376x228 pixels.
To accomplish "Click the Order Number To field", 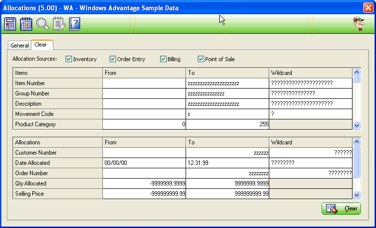I will pos(227,173).
